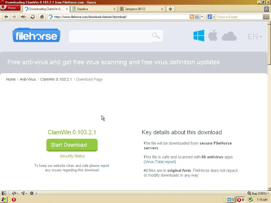Open the Virus-Total report link
271x203 pixels.
[x=160, y=162]
